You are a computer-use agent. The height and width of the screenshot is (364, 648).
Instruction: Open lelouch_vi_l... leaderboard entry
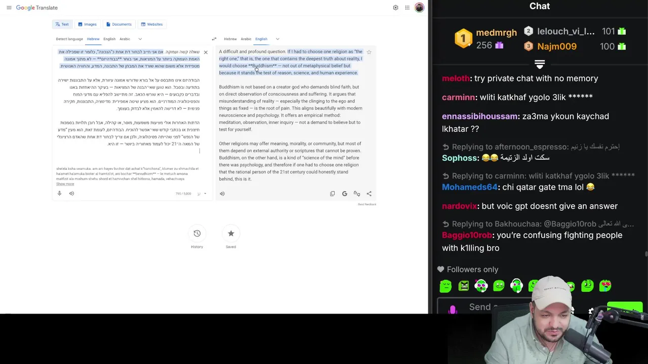pyautogui.click(x=575, y=31)
